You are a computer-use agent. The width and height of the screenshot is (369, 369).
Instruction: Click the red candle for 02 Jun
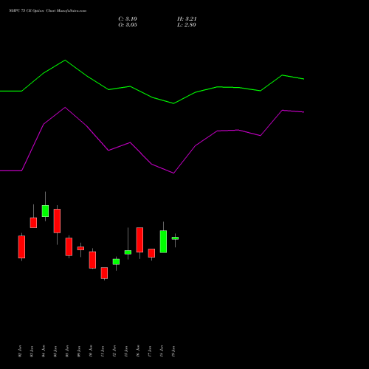coord(21,247)
